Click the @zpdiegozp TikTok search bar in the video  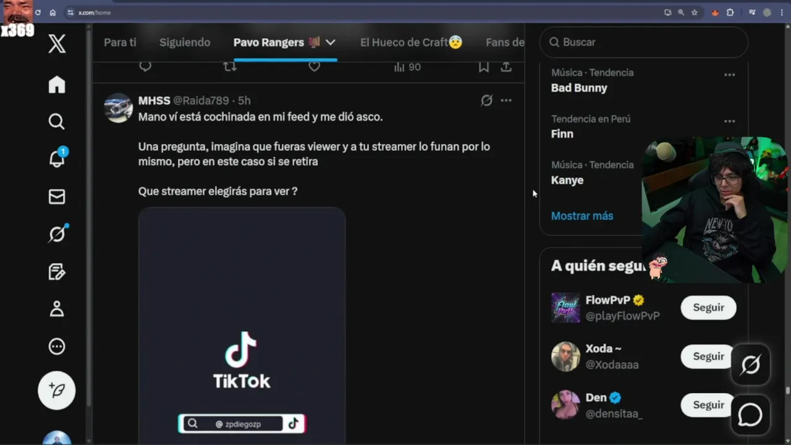coord(242,423)
